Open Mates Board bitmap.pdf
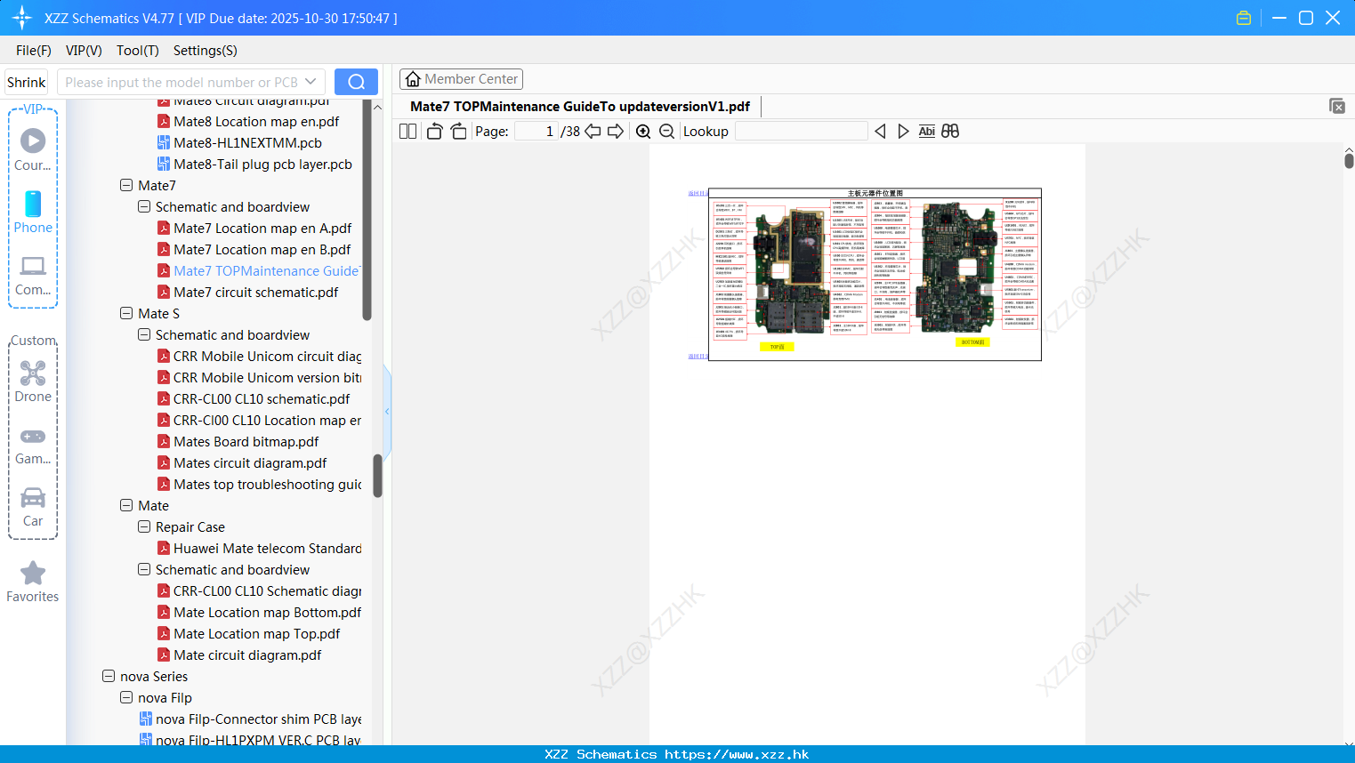 pyautogui.click(x=246, y=441)
